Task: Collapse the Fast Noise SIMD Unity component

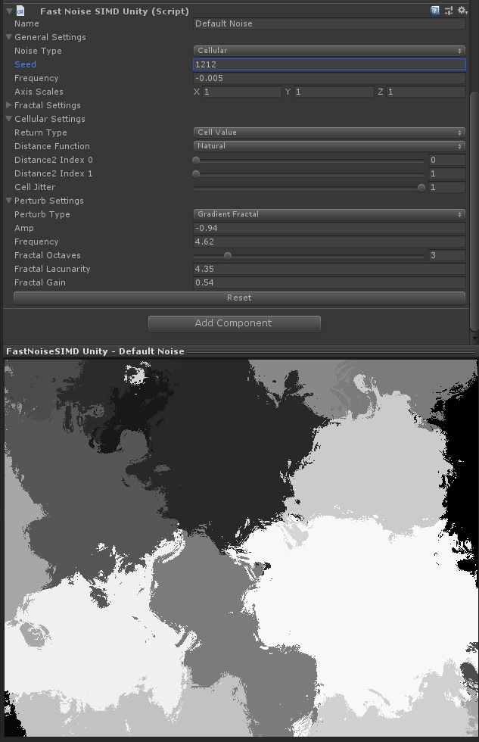Action: pos(8,11)
